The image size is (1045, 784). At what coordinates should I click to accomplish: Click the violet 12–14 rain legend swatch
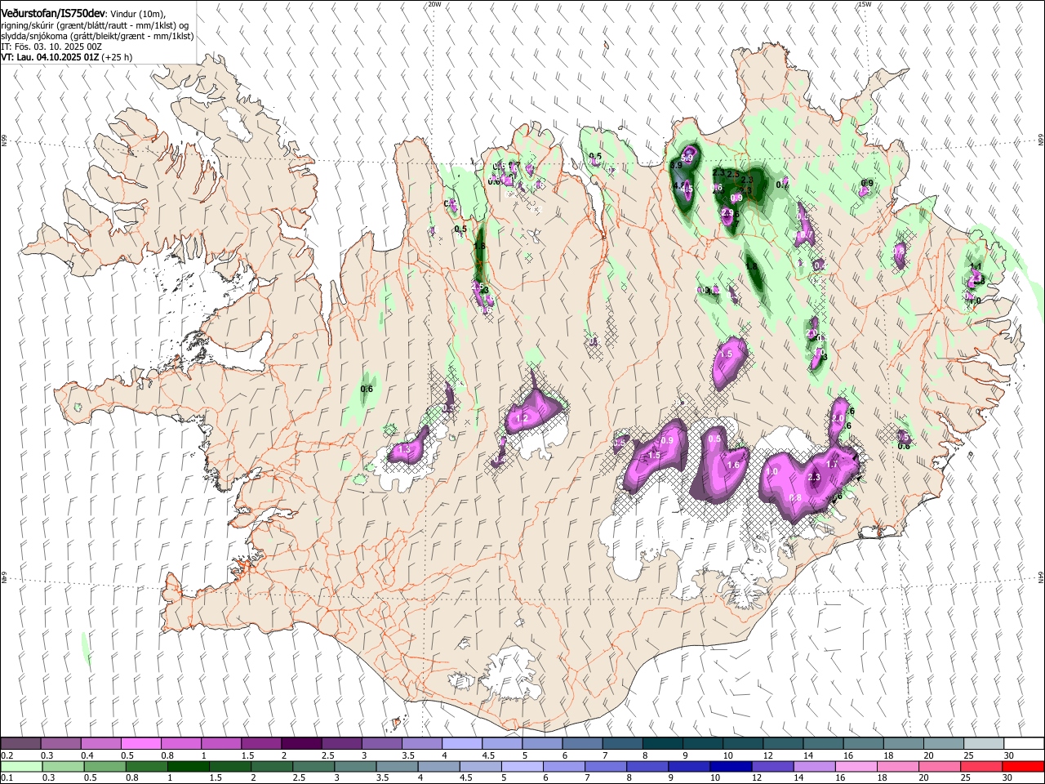coord(772,766)
